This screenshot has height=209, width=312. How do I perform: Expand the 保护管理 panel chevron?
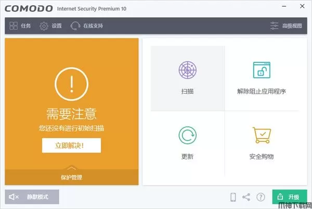[x=72, y=168]
